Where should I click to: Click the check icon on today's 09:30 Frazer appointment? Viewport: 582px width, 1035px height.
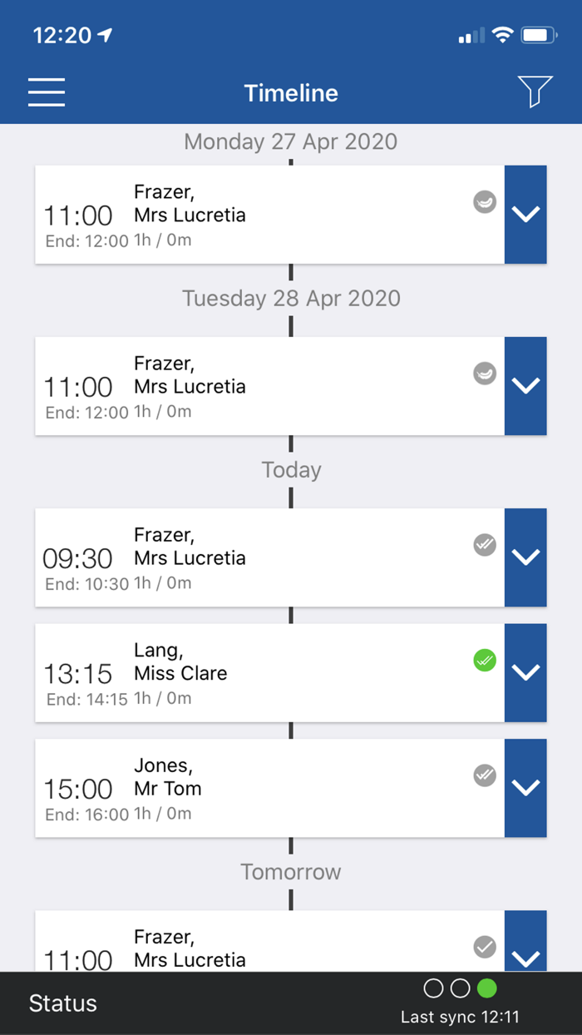484,545
